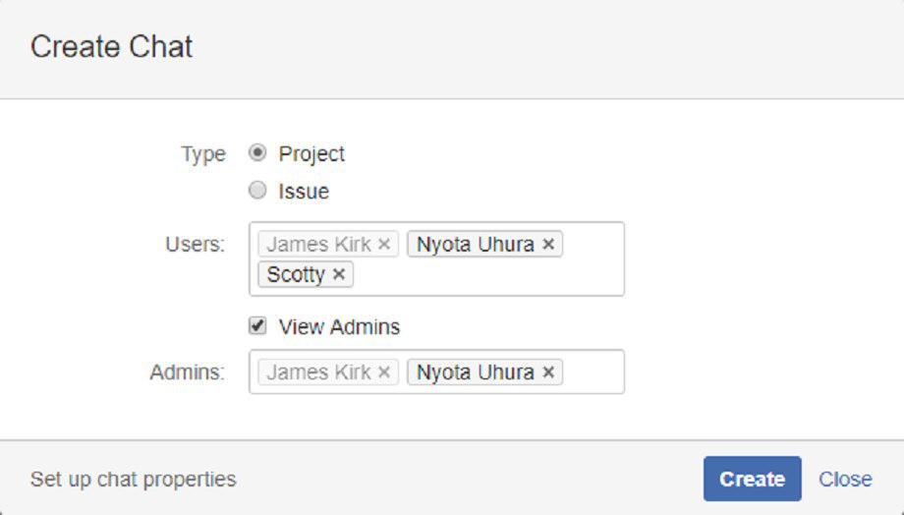Remove James Kirk from Admins field

pos(384,372)
